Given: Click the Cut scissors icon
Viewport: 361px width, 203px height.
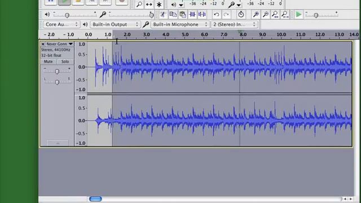Looking at the screenshot, I should [x=163, y=15].
